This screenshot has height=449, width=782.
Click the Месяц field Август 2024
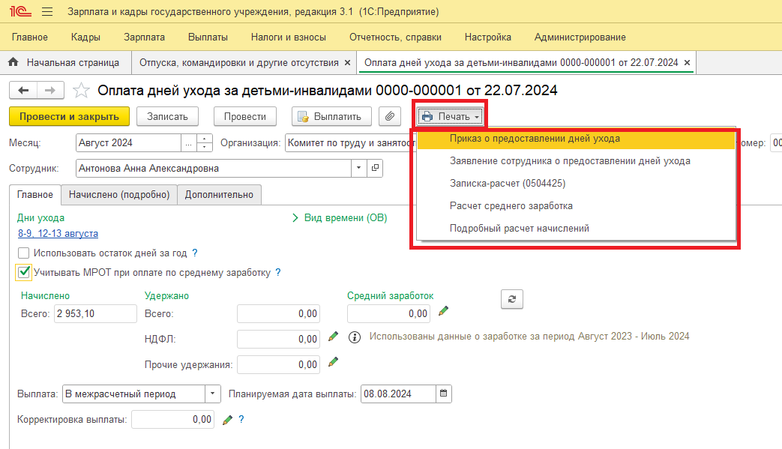(x=128, y=143)
